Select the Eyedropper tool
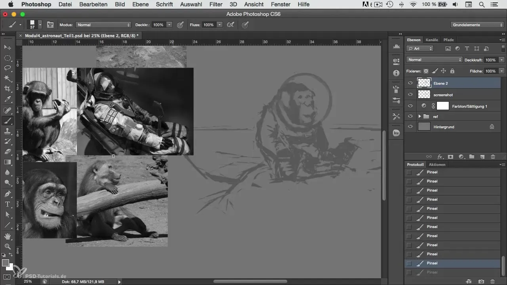 pos(8,99)
